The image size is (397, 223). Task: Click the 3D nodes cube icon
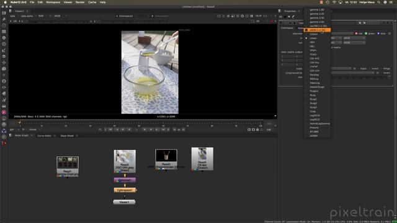tap(4, 69)
